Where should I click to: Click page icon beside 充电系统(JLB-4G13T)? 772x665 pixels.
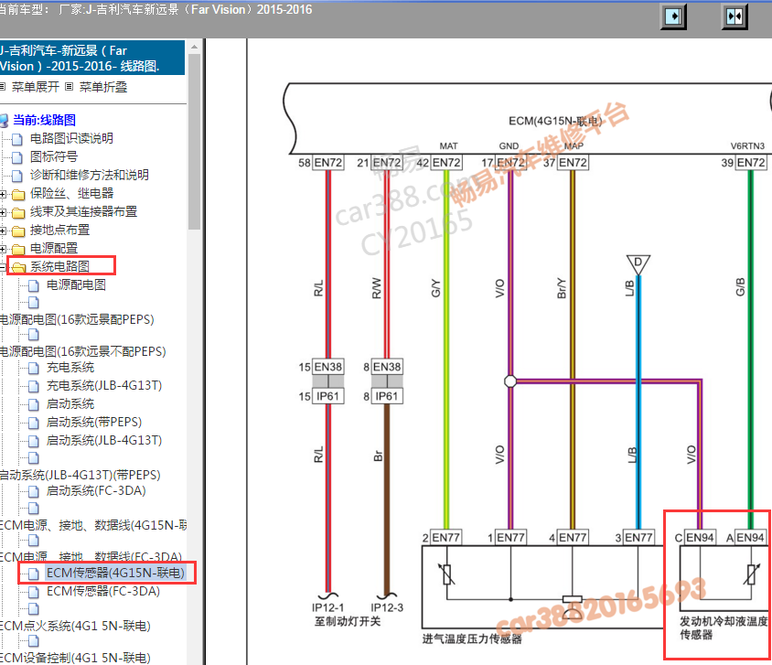coord(34,386)
